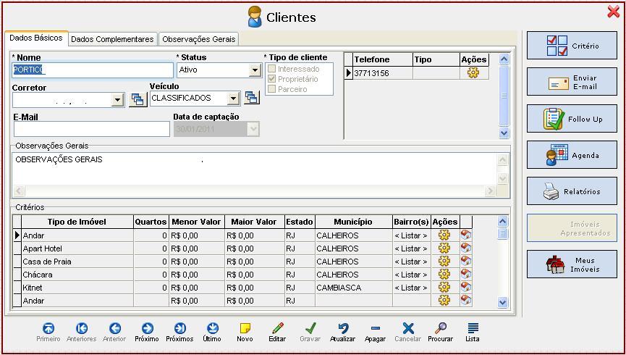Open the Corretor dropdown list
The image size is (626, 355).
click(x=118, y=101)
